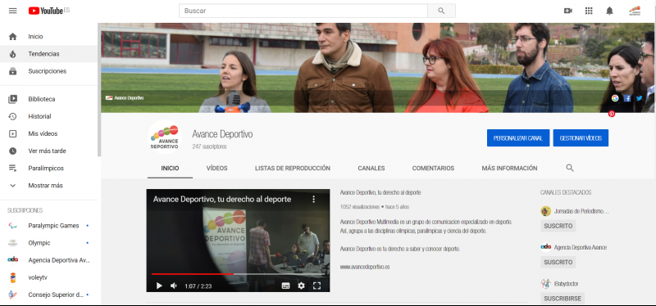656x306 pixels.
Task: Open the COMENTARIOS tab
Action: pyautogui.click(x=433, y=169)
